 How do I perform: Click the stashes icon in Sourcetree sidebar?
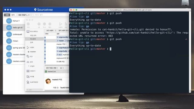click(x=28, y=71)
